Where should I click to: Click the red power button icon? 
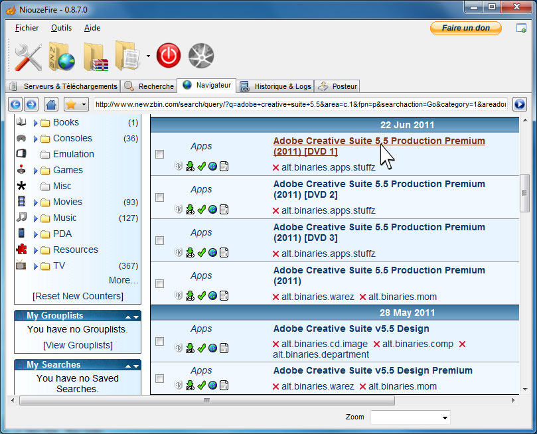point(169,56)
